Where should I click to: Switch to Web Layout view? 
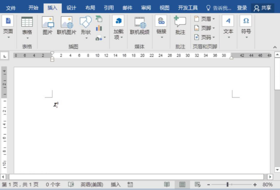(197, 184)
